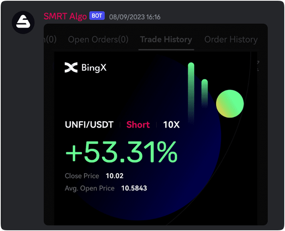The width and height of the screenshot is (285, 231).
Task: Click the BingX logo icon
Action: pyautogui.click(x=71, y=68)
